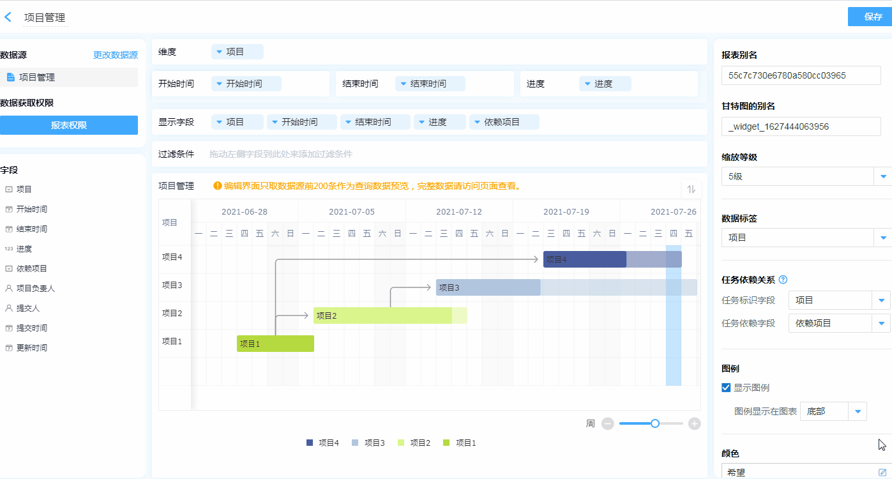892x479 pixels.
Task: Click the 更改数据源 link
Action: [115, 55]
